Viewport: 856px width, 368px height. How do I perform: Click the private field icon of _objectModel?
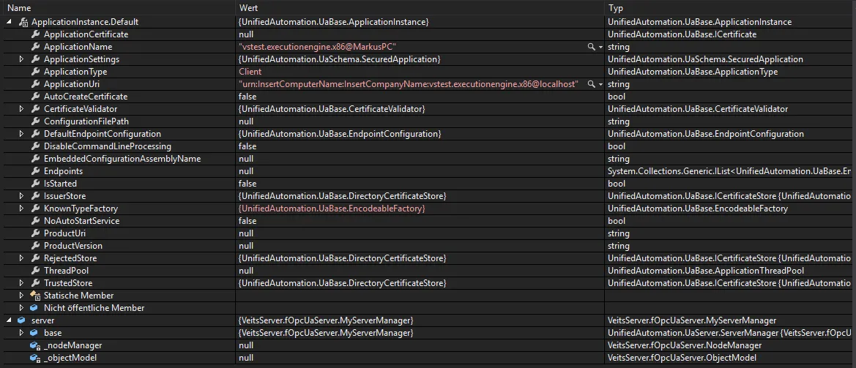tap(35, 358)
